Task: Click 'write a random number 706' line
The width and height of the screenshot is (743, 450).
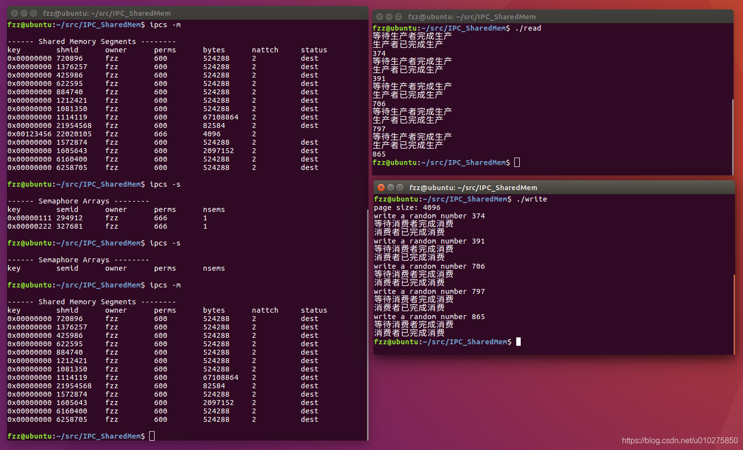Action: [x=429, y=266]
